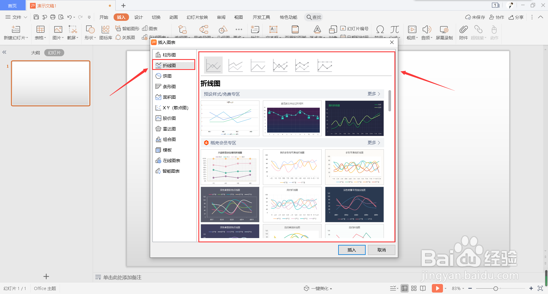Open the 文件 menu dropdown
This screenshot has height=294, width=548.
click(x=16, y=17)
